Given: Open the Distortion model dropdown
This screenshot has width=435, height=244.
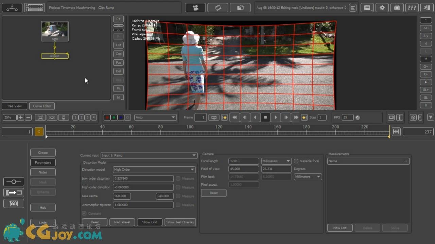Looking at the screenshot, I should coord(154,169).
